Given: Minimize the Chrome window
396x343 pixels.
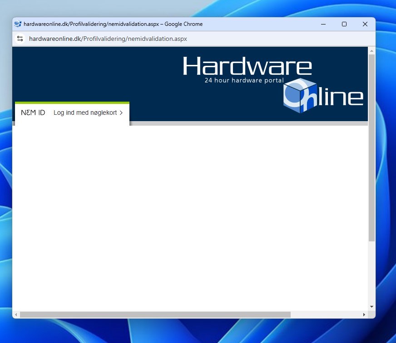Looking at the screenshot, I should (323, 24).
